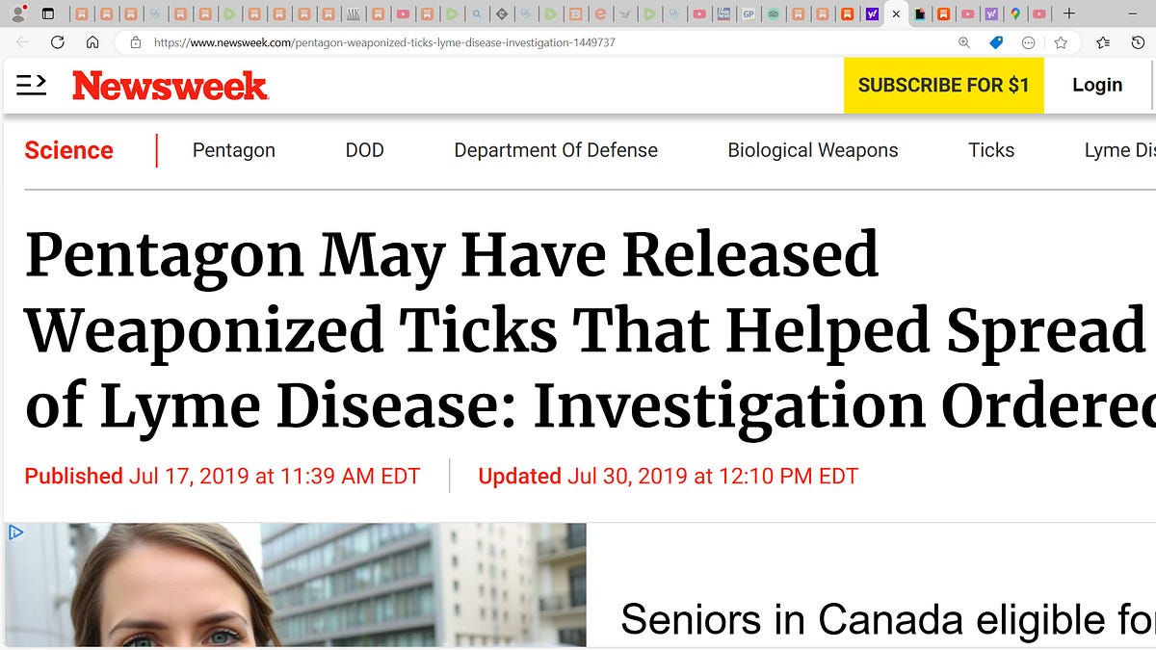Open browser profile avatar icon
This screenshot has height=650, width=1156.
[x=17, y=13]
